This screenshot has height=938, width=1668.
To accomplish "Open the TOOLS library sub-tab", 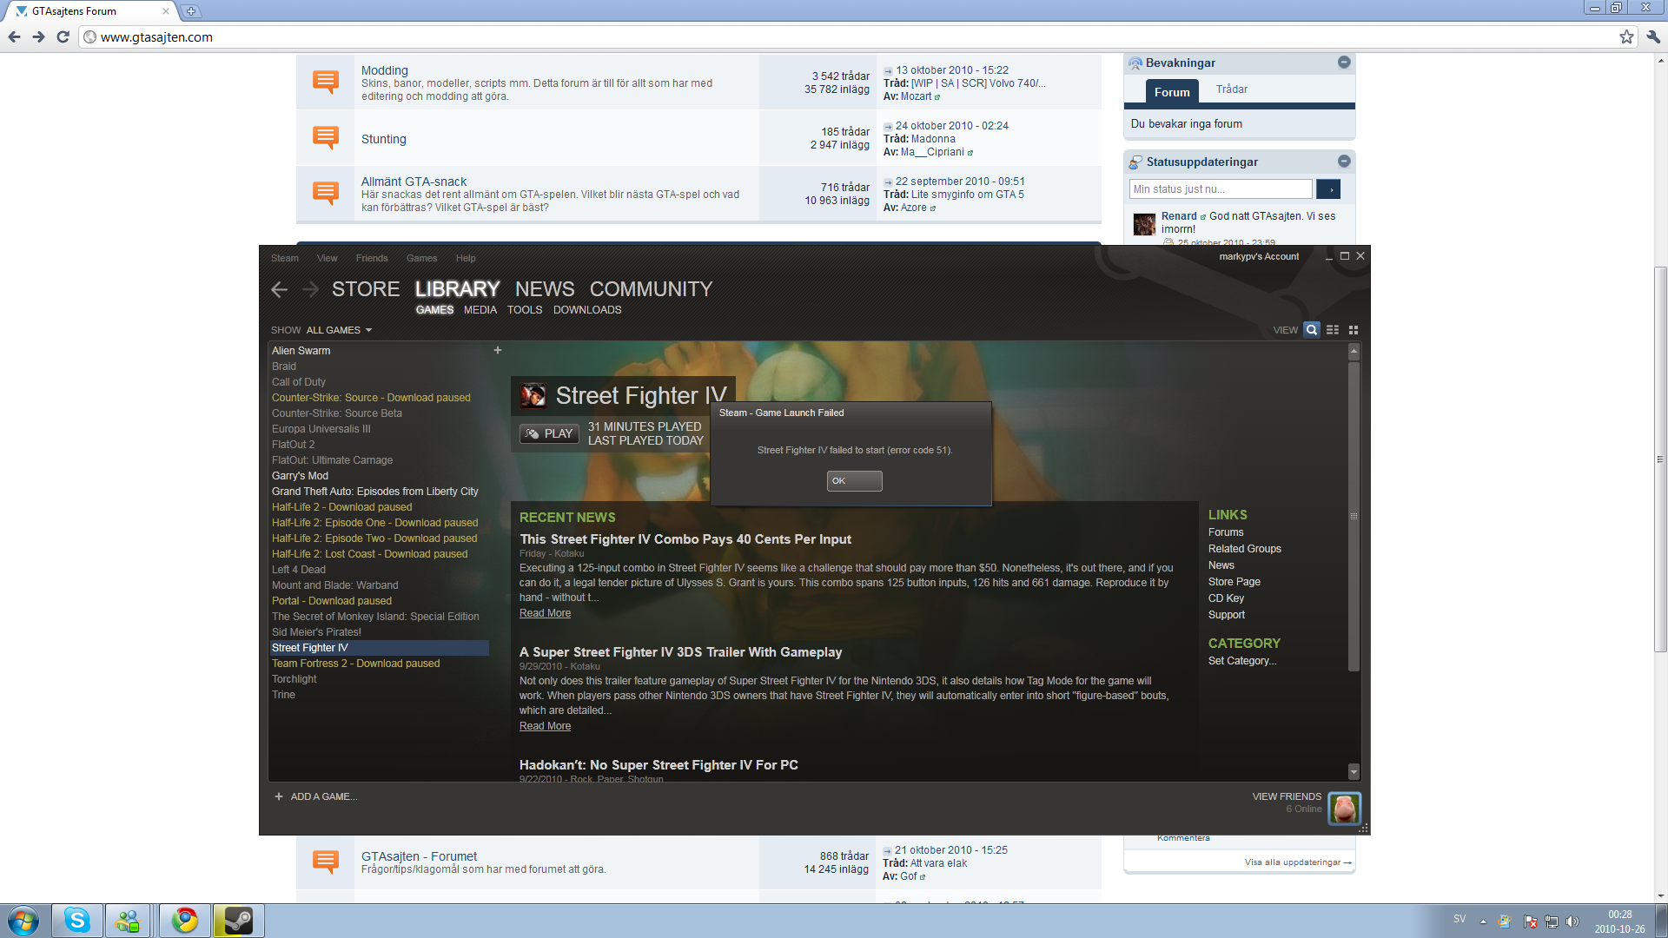I will tap(525, 310).
